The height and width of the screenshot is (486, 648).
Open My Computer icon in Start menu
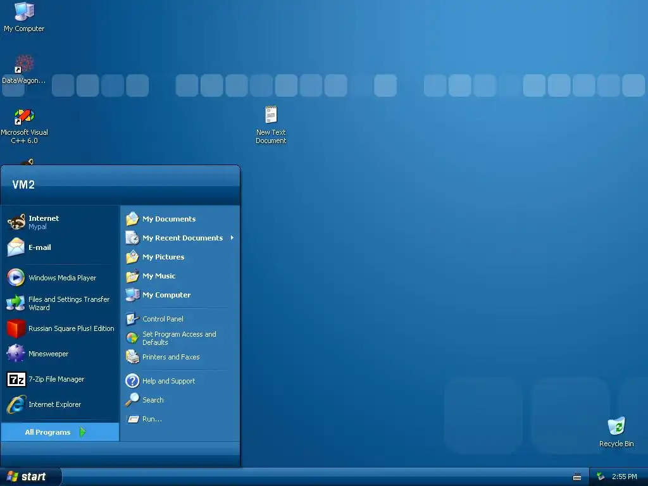click(132, 295)
